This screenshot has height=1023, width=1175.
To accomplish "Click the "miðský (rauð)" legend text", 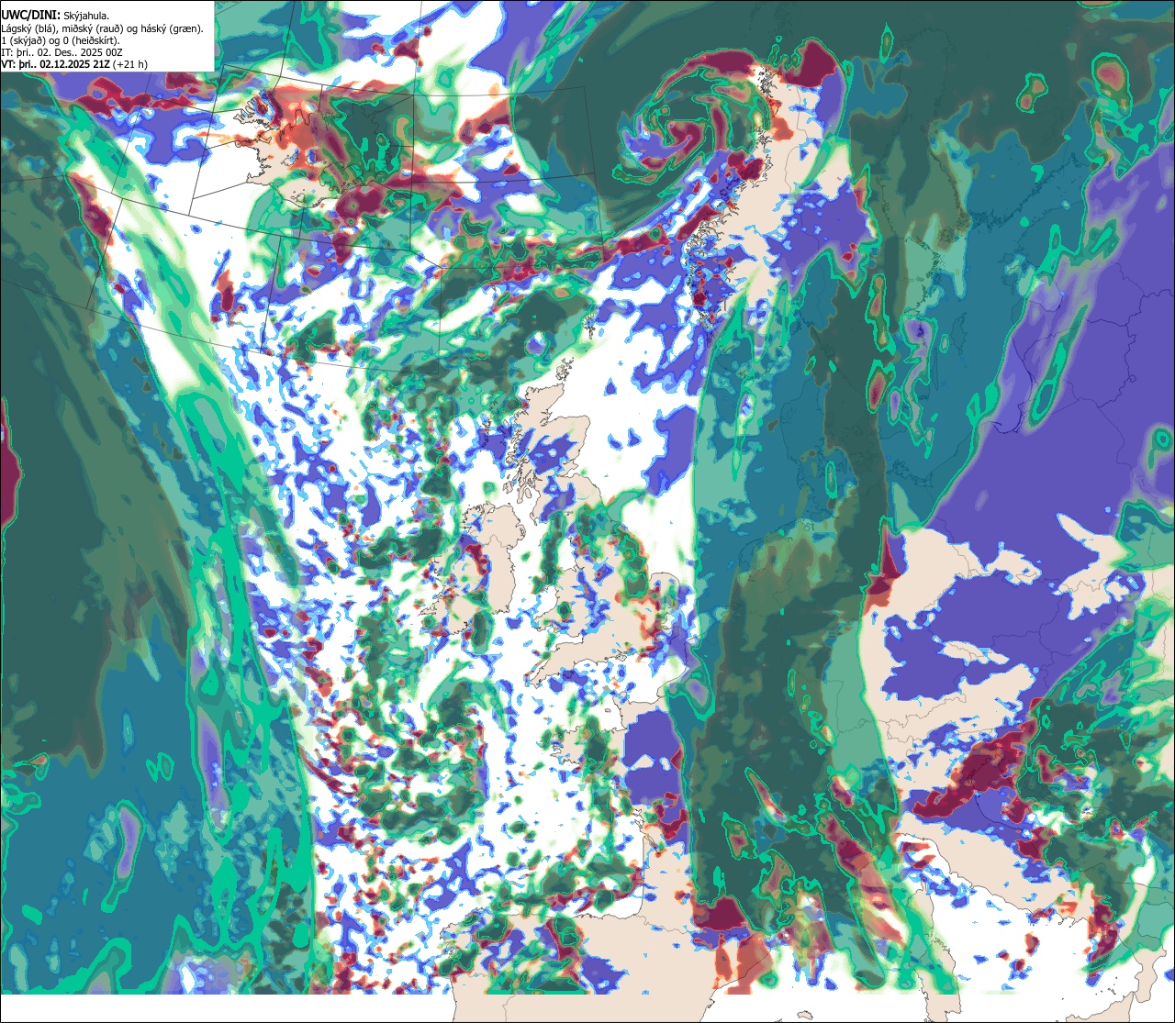I will [92, 29].
